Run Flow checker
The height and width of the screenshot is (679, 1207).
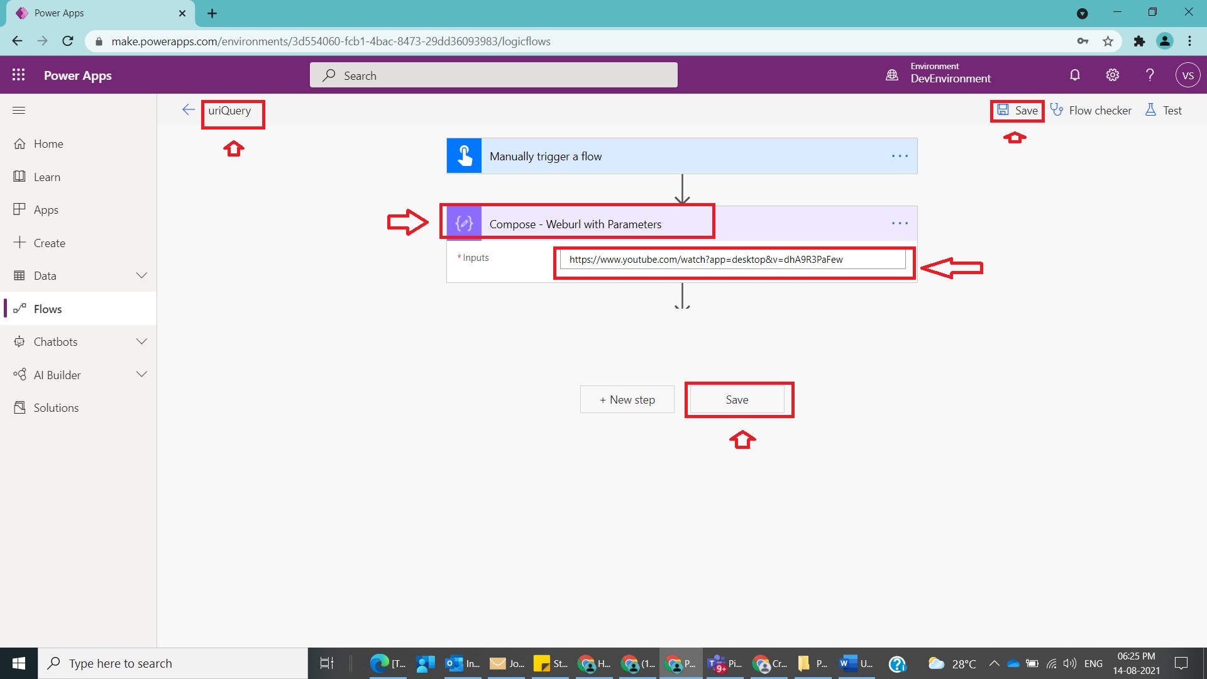pyautogui.click(x=1091, y=109)
